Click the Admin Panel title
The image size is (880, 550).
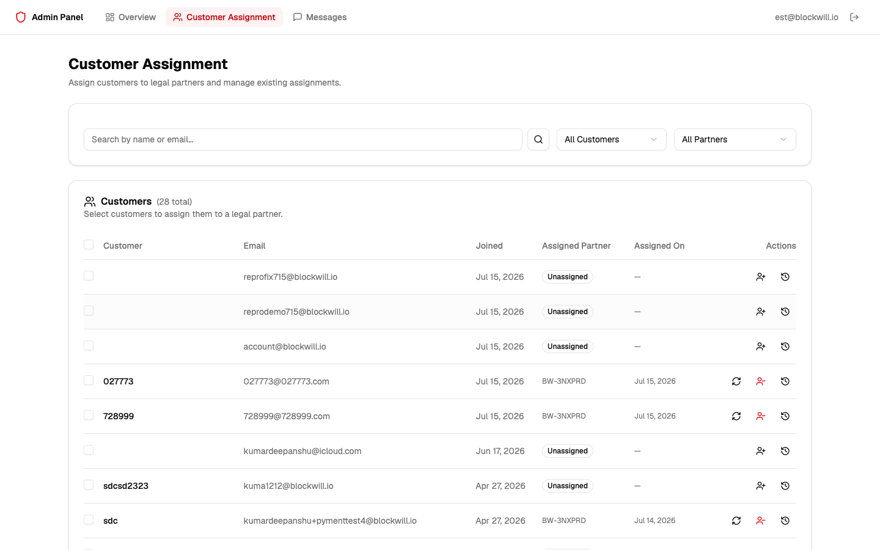tap(57, 17)
